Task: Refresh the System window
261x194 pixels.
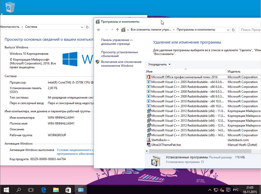Action: coord(87,27)
